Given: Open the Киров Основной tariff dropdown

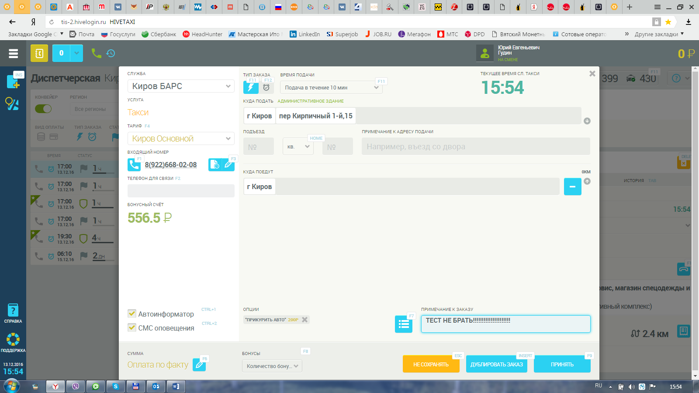Looking at the screenshot, I should tap(181, 138).
